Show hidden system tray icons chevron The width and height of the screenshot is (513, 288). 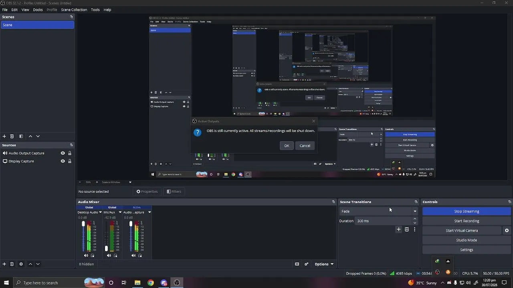[x=442, y=283]
